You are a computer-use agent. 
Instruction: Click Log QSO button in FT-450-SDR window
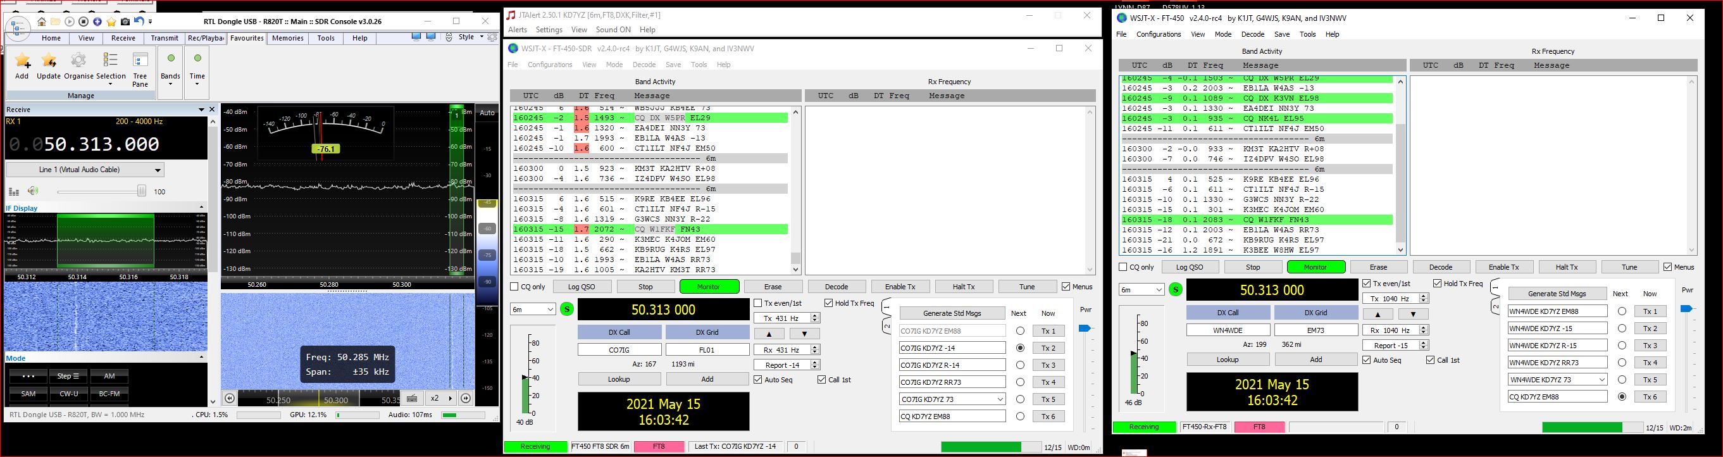click(582, 286)
